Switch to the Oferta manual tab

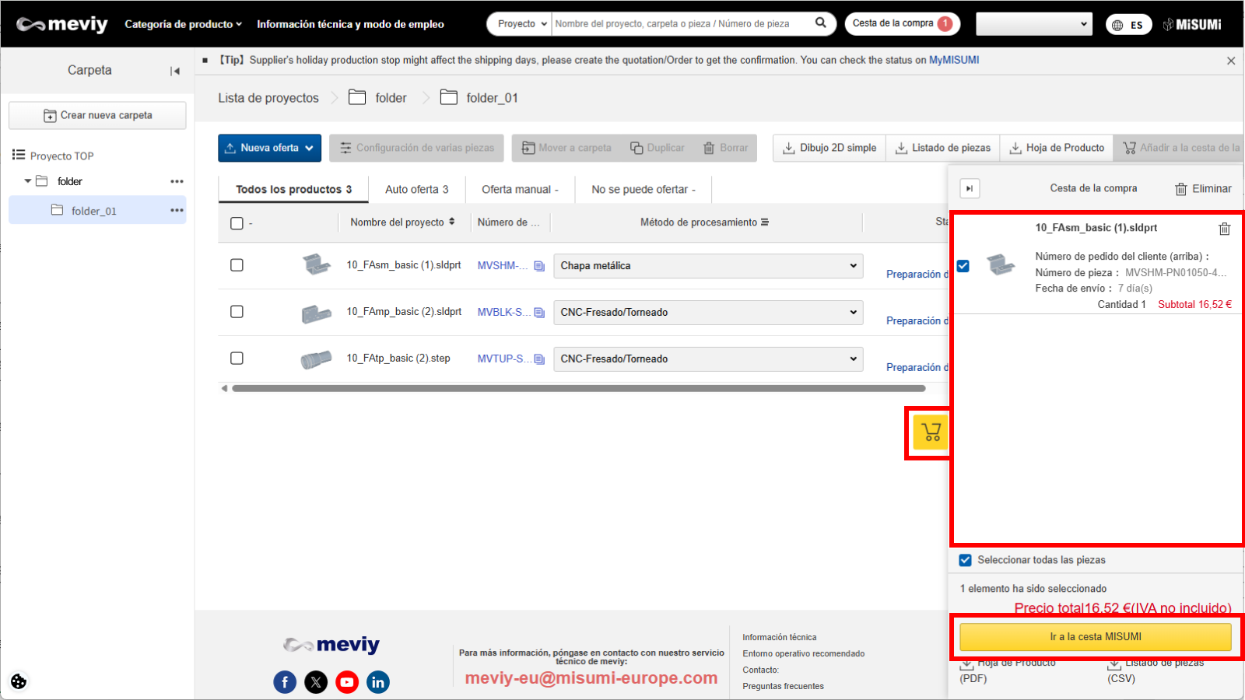click(x=519, y=189)
